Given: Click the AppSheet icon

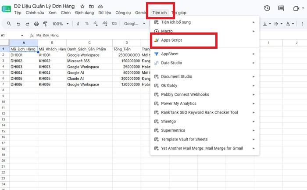Looking at the screenshot, I should click(156, 54).
